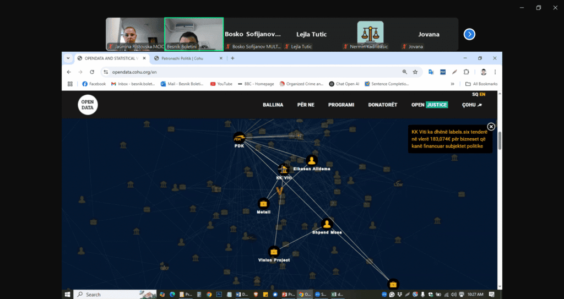Show hidden bookmarks with the chevron
The image size is (564, 299).
pyautogui.click(x=452, y=84)
